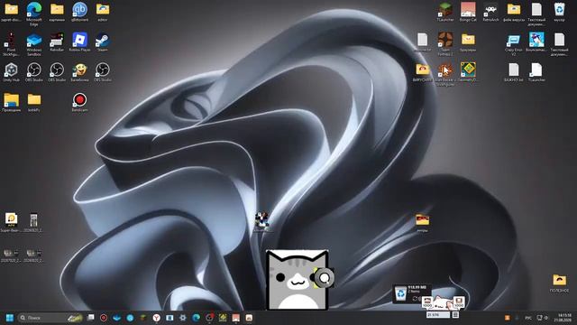Select the Unity Hub desktop shortcut

tap(11, 72)
